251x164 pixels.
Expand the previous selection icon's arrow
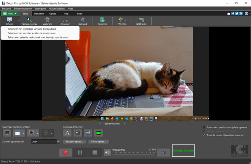click(52, 133)
